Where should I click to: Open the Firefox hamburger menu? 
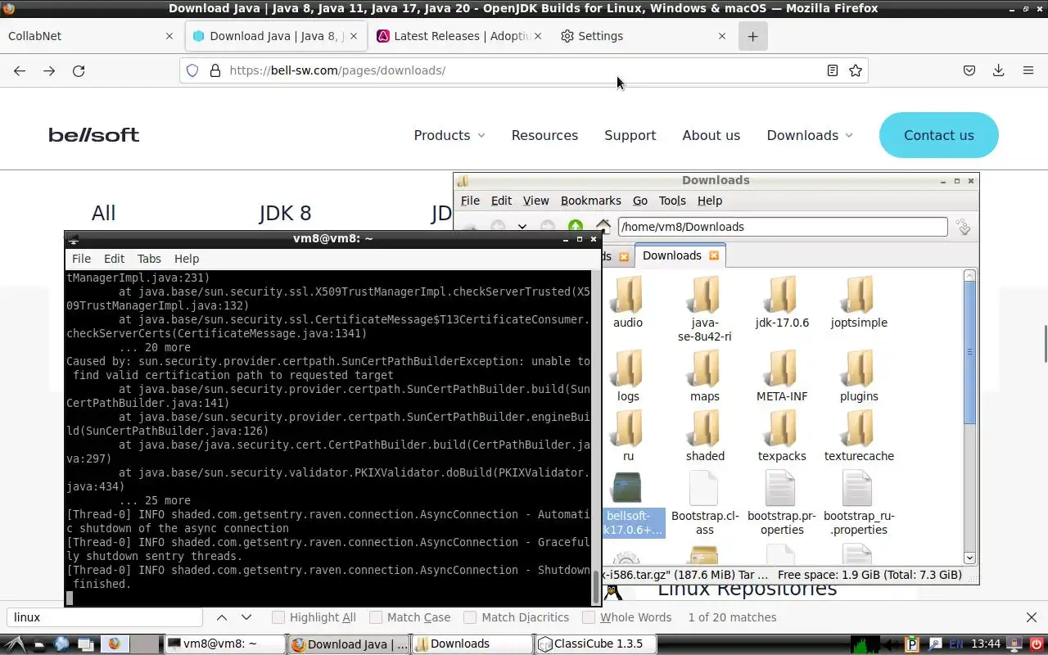pos(1028,70)
